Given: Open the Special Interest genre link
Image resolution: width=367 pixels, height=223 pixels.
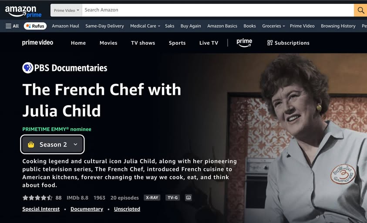Looking at the screenshot, I should 41,209.
